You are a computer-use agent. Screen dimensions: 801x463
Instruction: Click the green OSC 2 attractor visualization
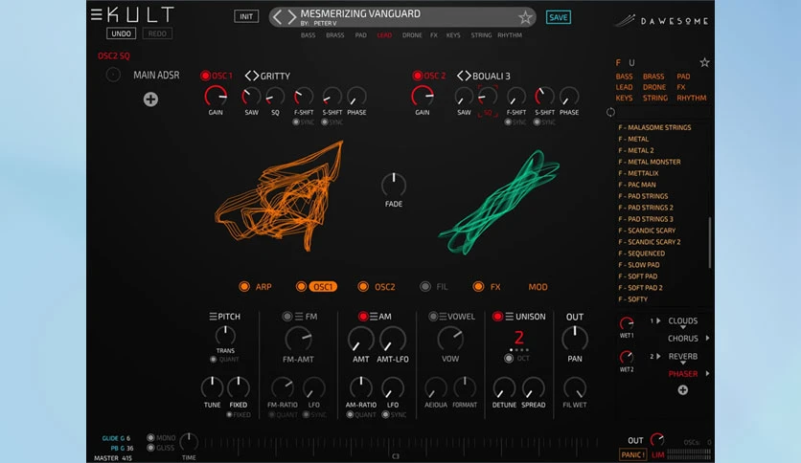499,203
